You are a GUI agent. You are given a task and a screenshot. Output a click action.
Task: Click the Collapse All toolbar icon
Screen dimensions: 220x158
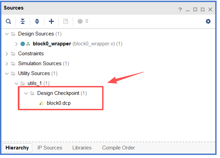23,21
